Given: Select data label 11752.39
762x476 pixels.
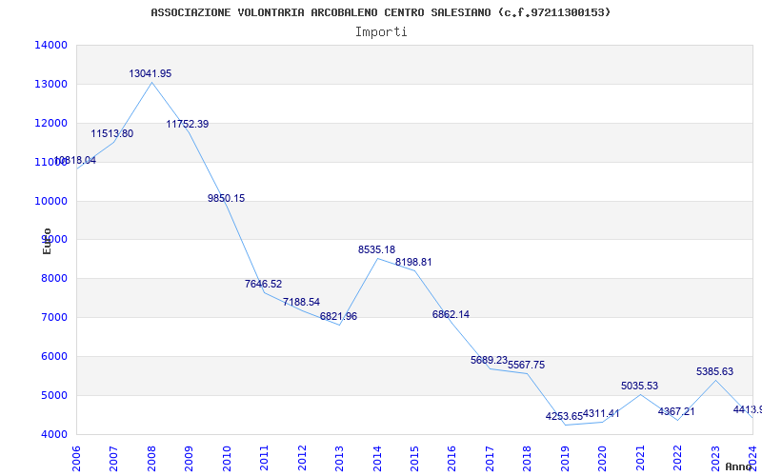Looking at the screenshot, I should [x=188, y=124].
